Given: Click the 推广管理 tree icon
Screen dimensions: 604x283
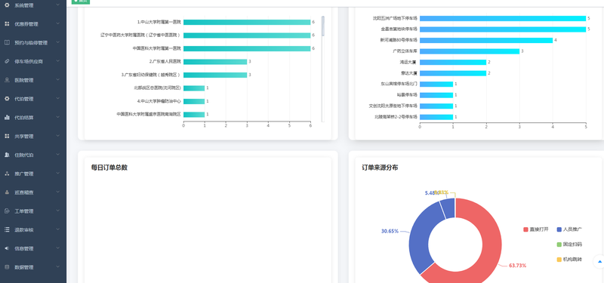Looking at the screenshot, I should coord(7,174).
